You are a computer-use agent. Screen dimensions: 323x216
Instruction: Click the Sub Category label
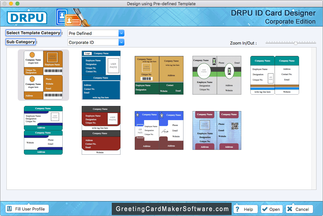(21, 42)
